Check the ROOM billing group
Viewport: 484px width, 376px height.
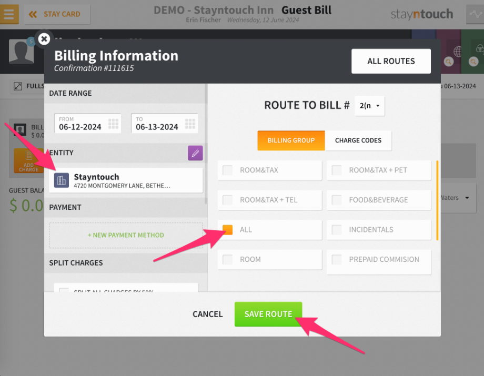[227, 259]
